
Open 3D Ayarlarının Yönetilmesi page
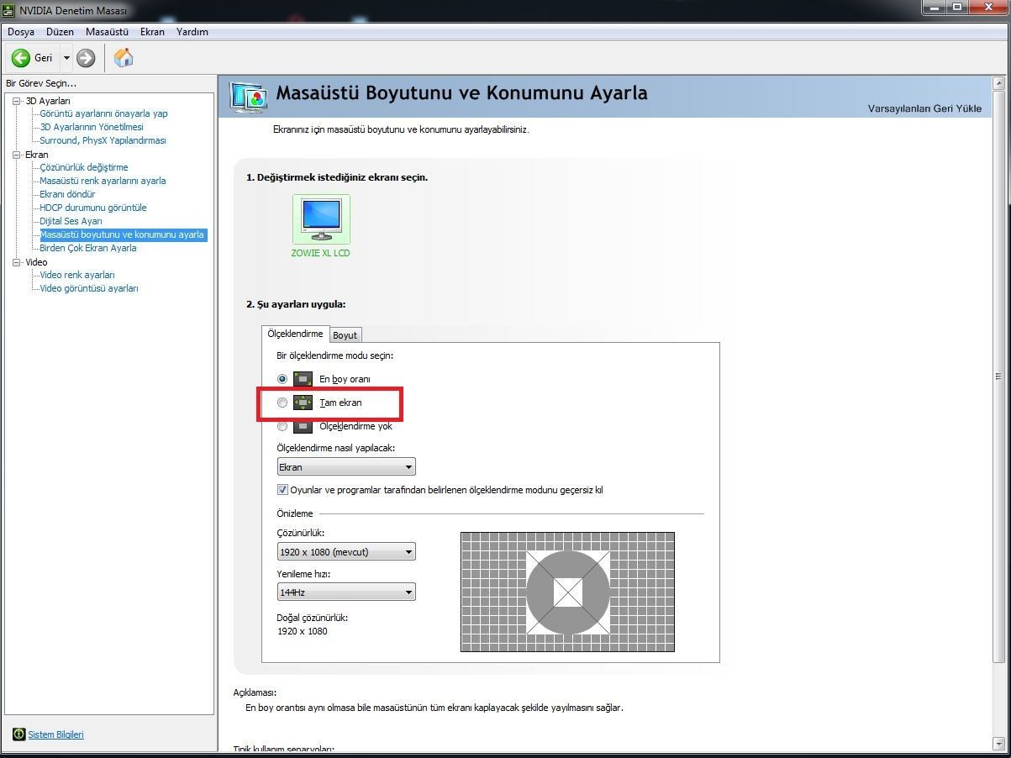tap(92, 127)
